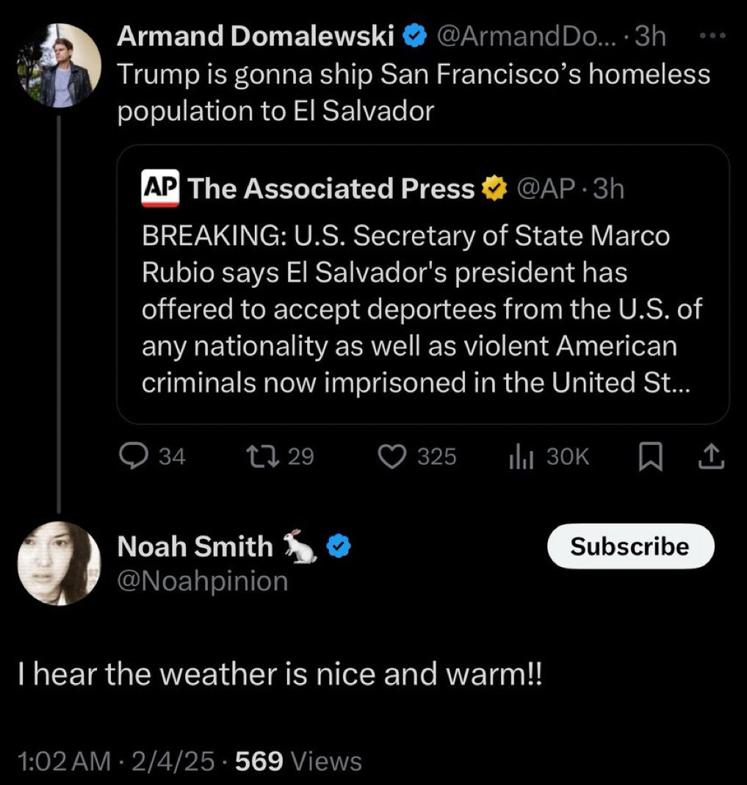Click Noah Smith's profile avatar
Viewport: 747px width, 785px height.
(59, 563)
